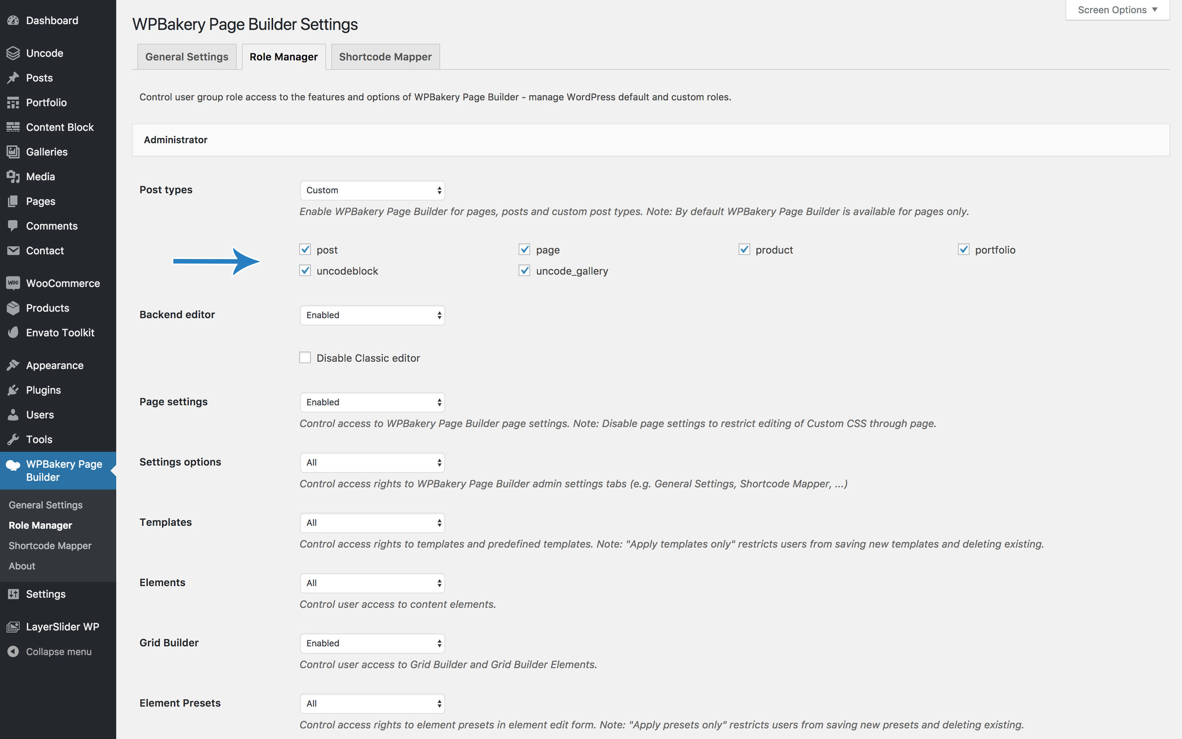Click the WooCommerce Woo icon
This screenshot has height=739, width=1182.
tap(13, 283)
